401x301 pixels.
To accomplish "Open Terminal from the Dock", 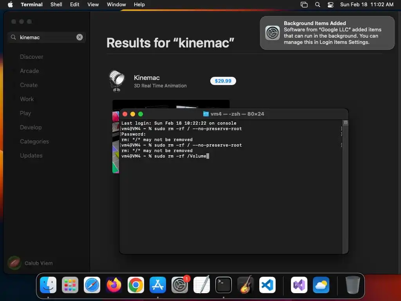I will pyautogui.click(x=224, y=285).
